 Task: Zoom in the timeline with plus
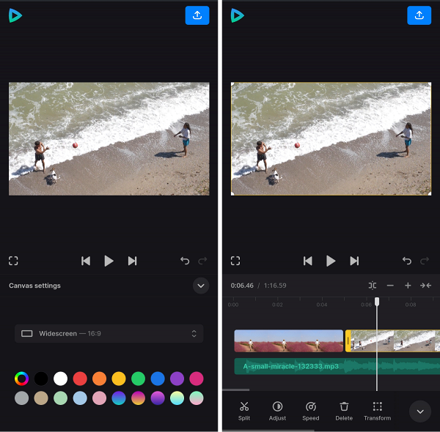408,286
